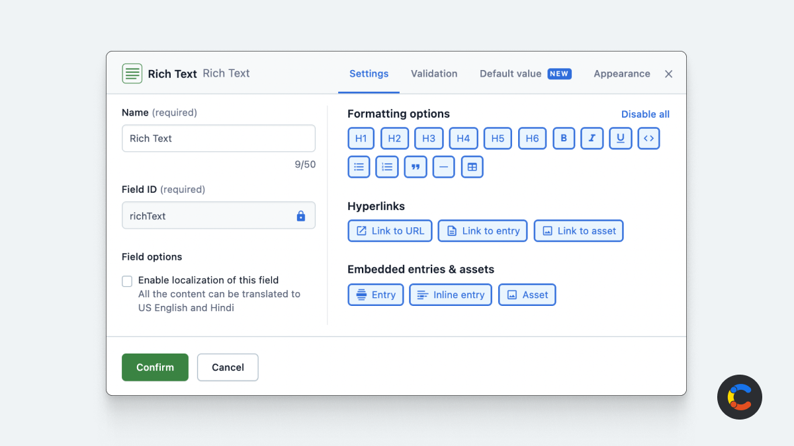Viewport: 794px width, 446px height.
Task: Toggle the H1 heading formatting option
Action: click(361, 138)
